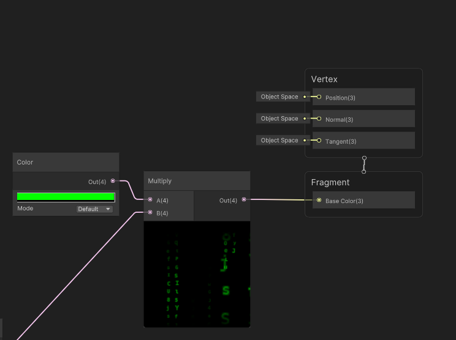Click the Object Space label beside Position
This screenshot has height=340, width=456.
pyautogui.click(x=279, y=97)
